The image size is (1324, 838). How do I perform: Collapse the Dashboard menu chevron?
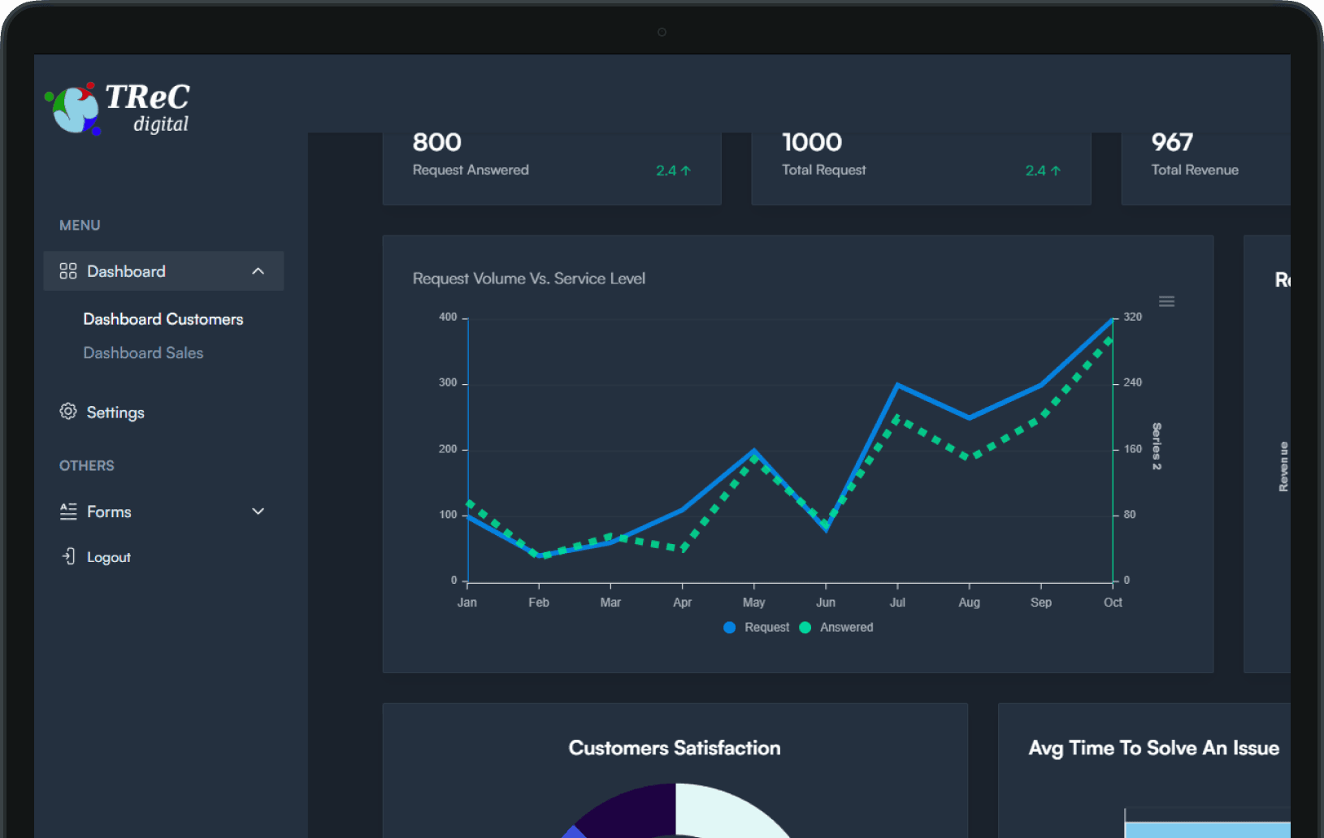(x=258, y=271)
